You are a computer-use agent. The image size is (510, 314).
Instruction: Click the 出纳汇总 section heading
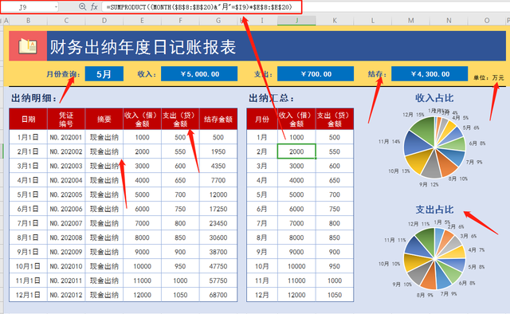(x=271, y=98)
